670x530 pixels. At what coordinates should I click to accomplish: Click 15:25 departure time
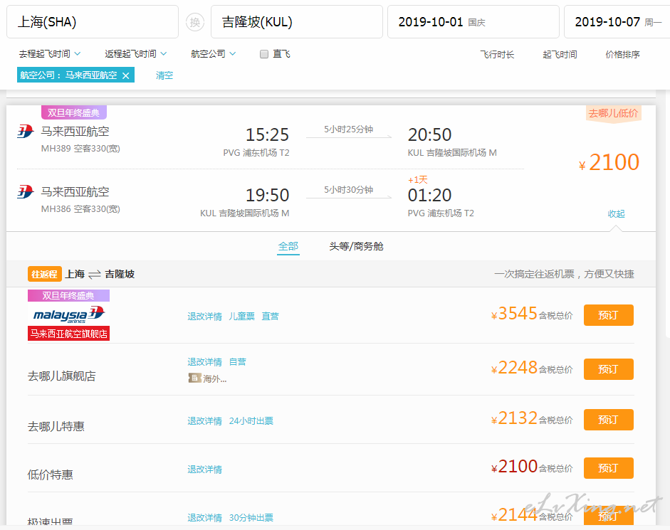[268, 135]
